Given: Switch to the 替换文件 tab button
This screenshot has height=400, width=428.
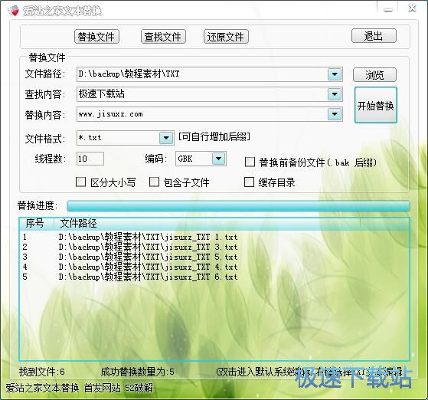Looking at the screenshot, I should coord(96,37).
